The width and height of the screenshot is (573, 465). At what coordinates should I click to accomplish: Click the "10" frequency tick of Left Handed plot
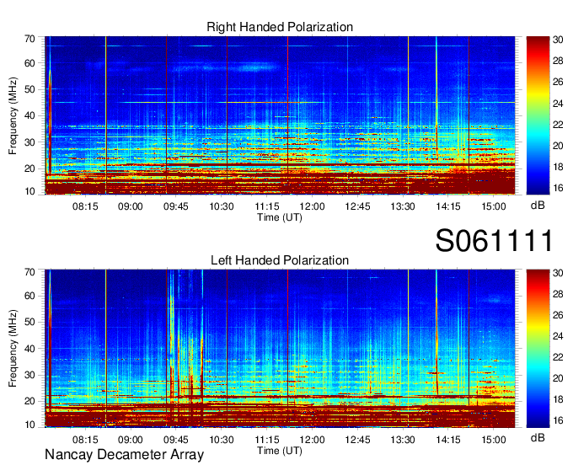pyautogui.click(x=30, y=425)
